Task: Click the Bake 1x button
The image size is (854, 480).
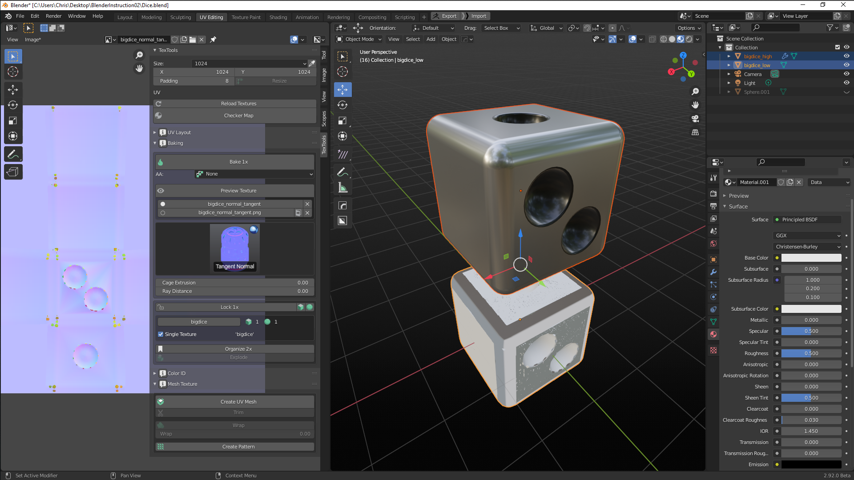Action: point(235,162)
